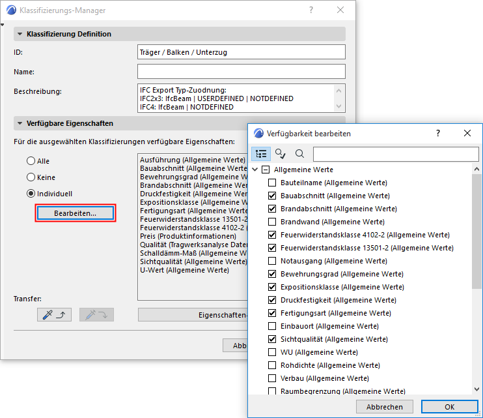Select Ausführung (Allgemeine Werte) in list
The width and height of the screenshot is (483, 418).
(x=193, y=160)
